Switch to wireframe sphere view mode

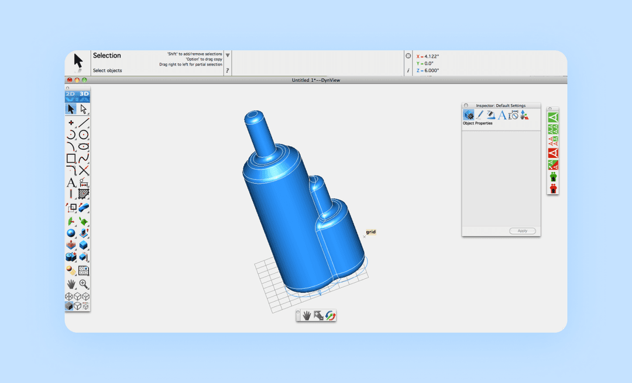tap(69, 296)
